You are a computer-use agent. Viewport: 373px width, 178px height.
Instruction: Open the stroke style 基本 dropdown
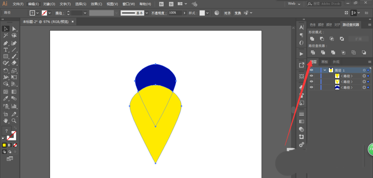tap(147, 13)
